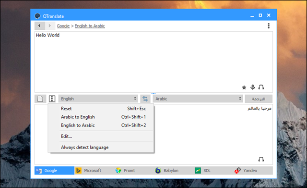307x188 pixels.
Task: Select English to Arabic menu entry
Action: point(101,125)
